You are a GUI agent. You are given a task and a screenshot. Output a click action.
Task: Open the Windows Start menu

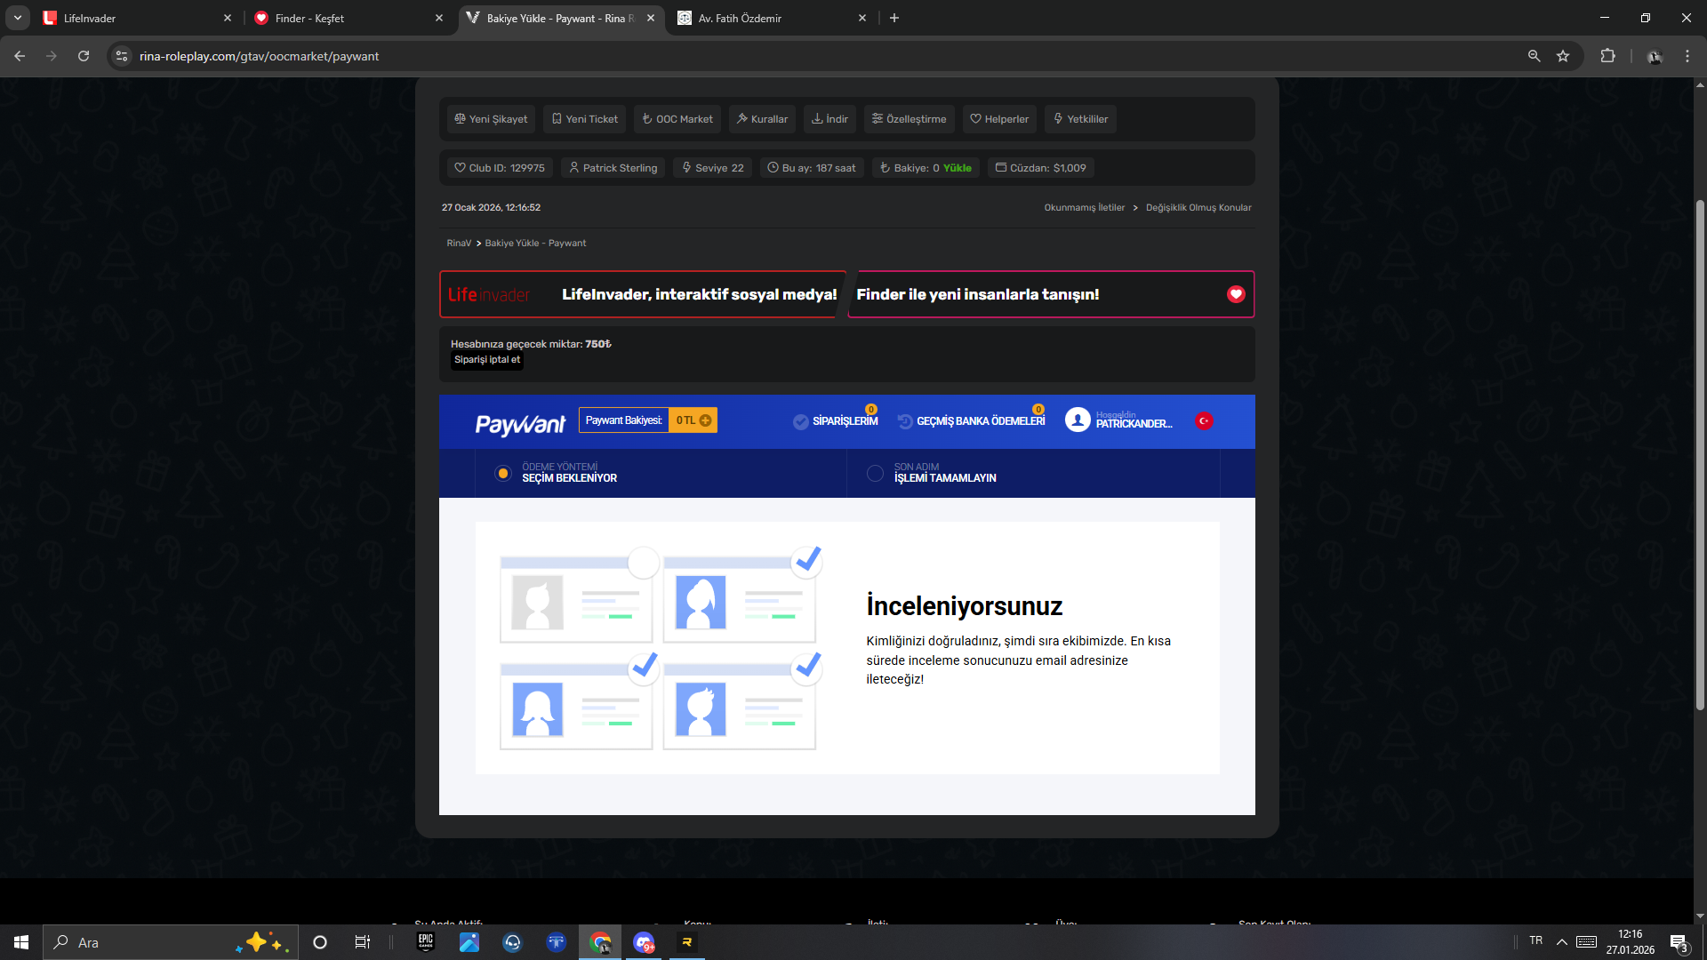(21, 942)
